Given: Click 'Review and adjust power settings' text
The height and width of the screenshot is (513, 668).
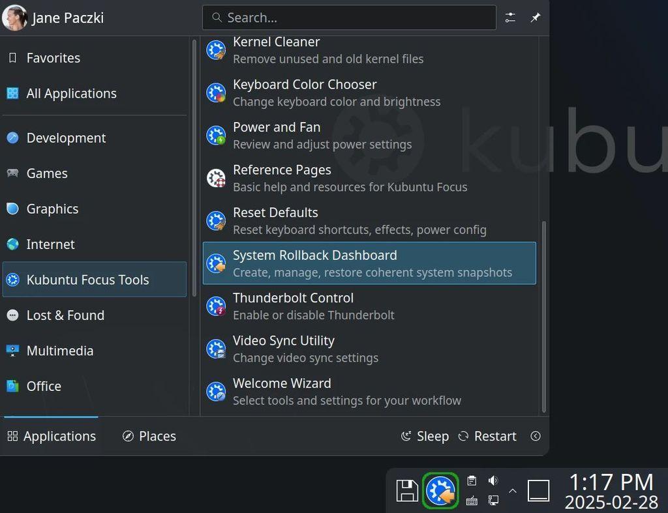Looking at the screenshot, I should [322, 144].
